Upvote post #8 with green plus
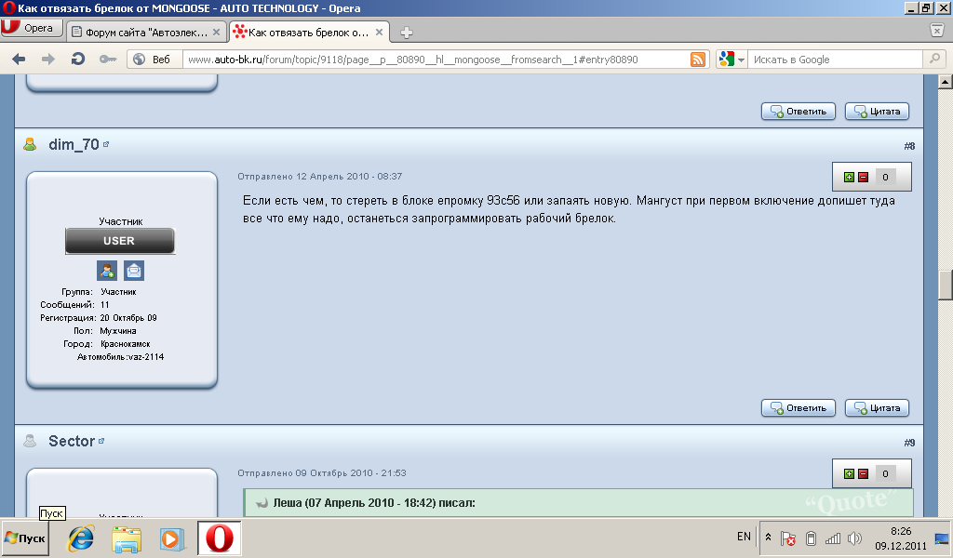Screen dimensions: 953x558 click(849, 178)
